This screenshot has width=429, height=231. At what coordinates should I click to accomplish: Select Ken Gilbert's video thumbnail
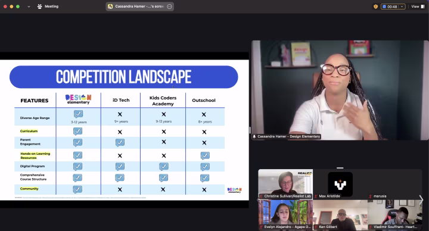point(340,214)
